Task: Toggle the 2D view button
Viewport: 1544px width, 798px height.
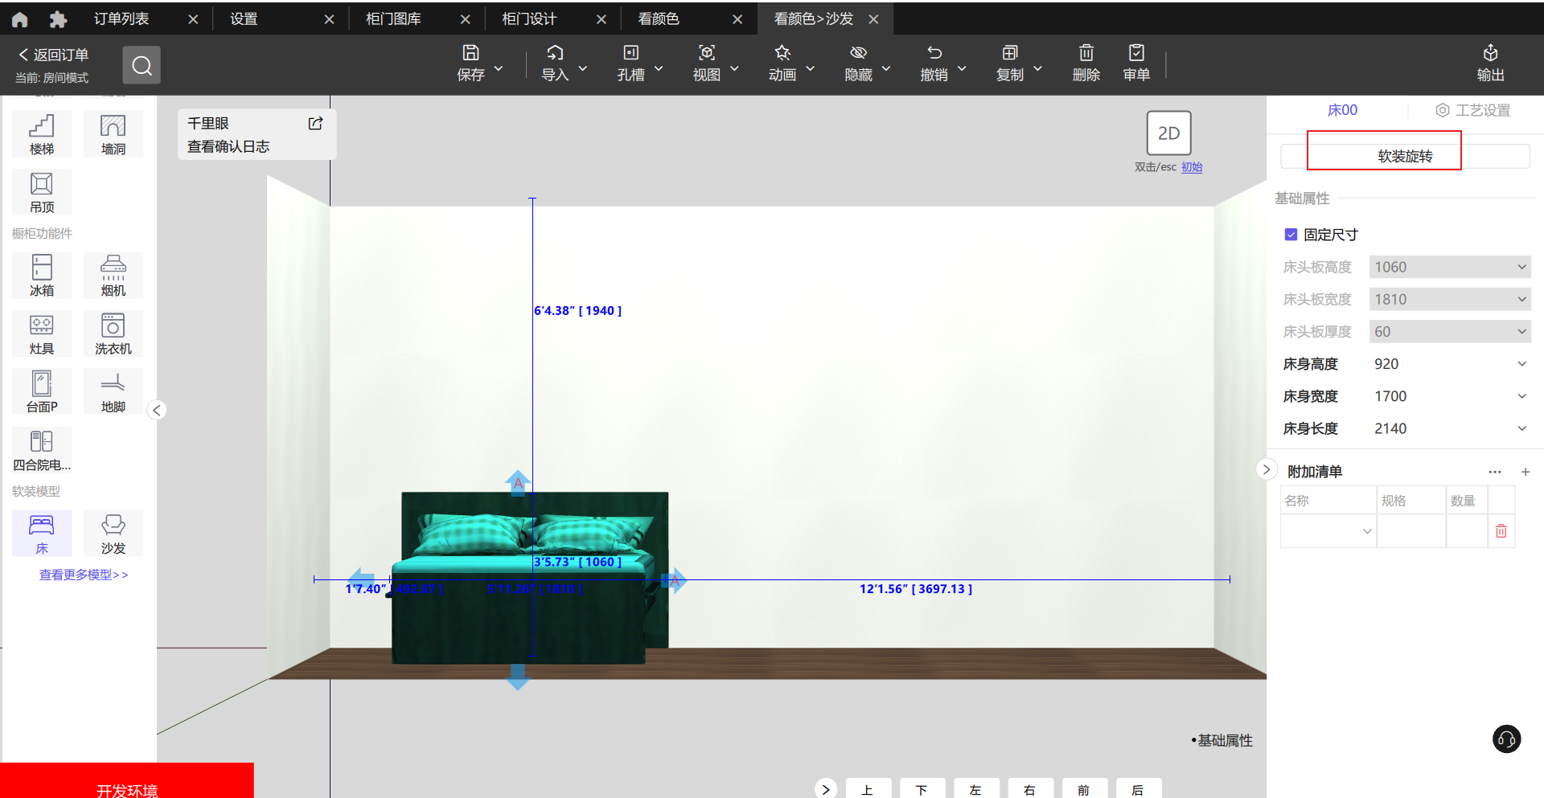Action: tap(1168, 133)
